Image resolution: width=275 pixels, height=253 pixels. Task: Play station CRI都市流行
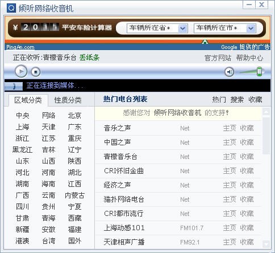123,214
